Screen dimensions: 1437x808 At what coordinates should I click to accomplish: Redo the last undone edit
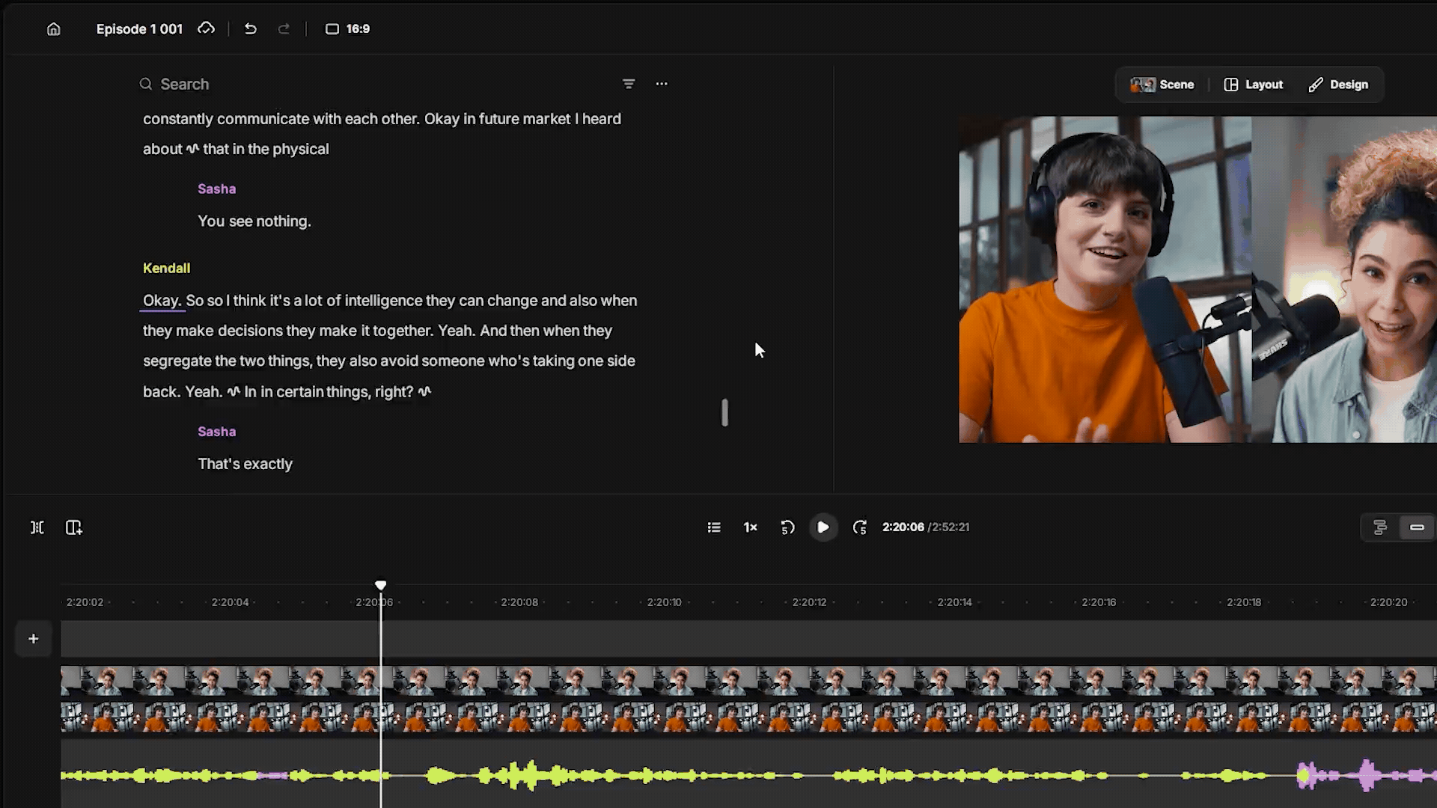coord(284,29)
